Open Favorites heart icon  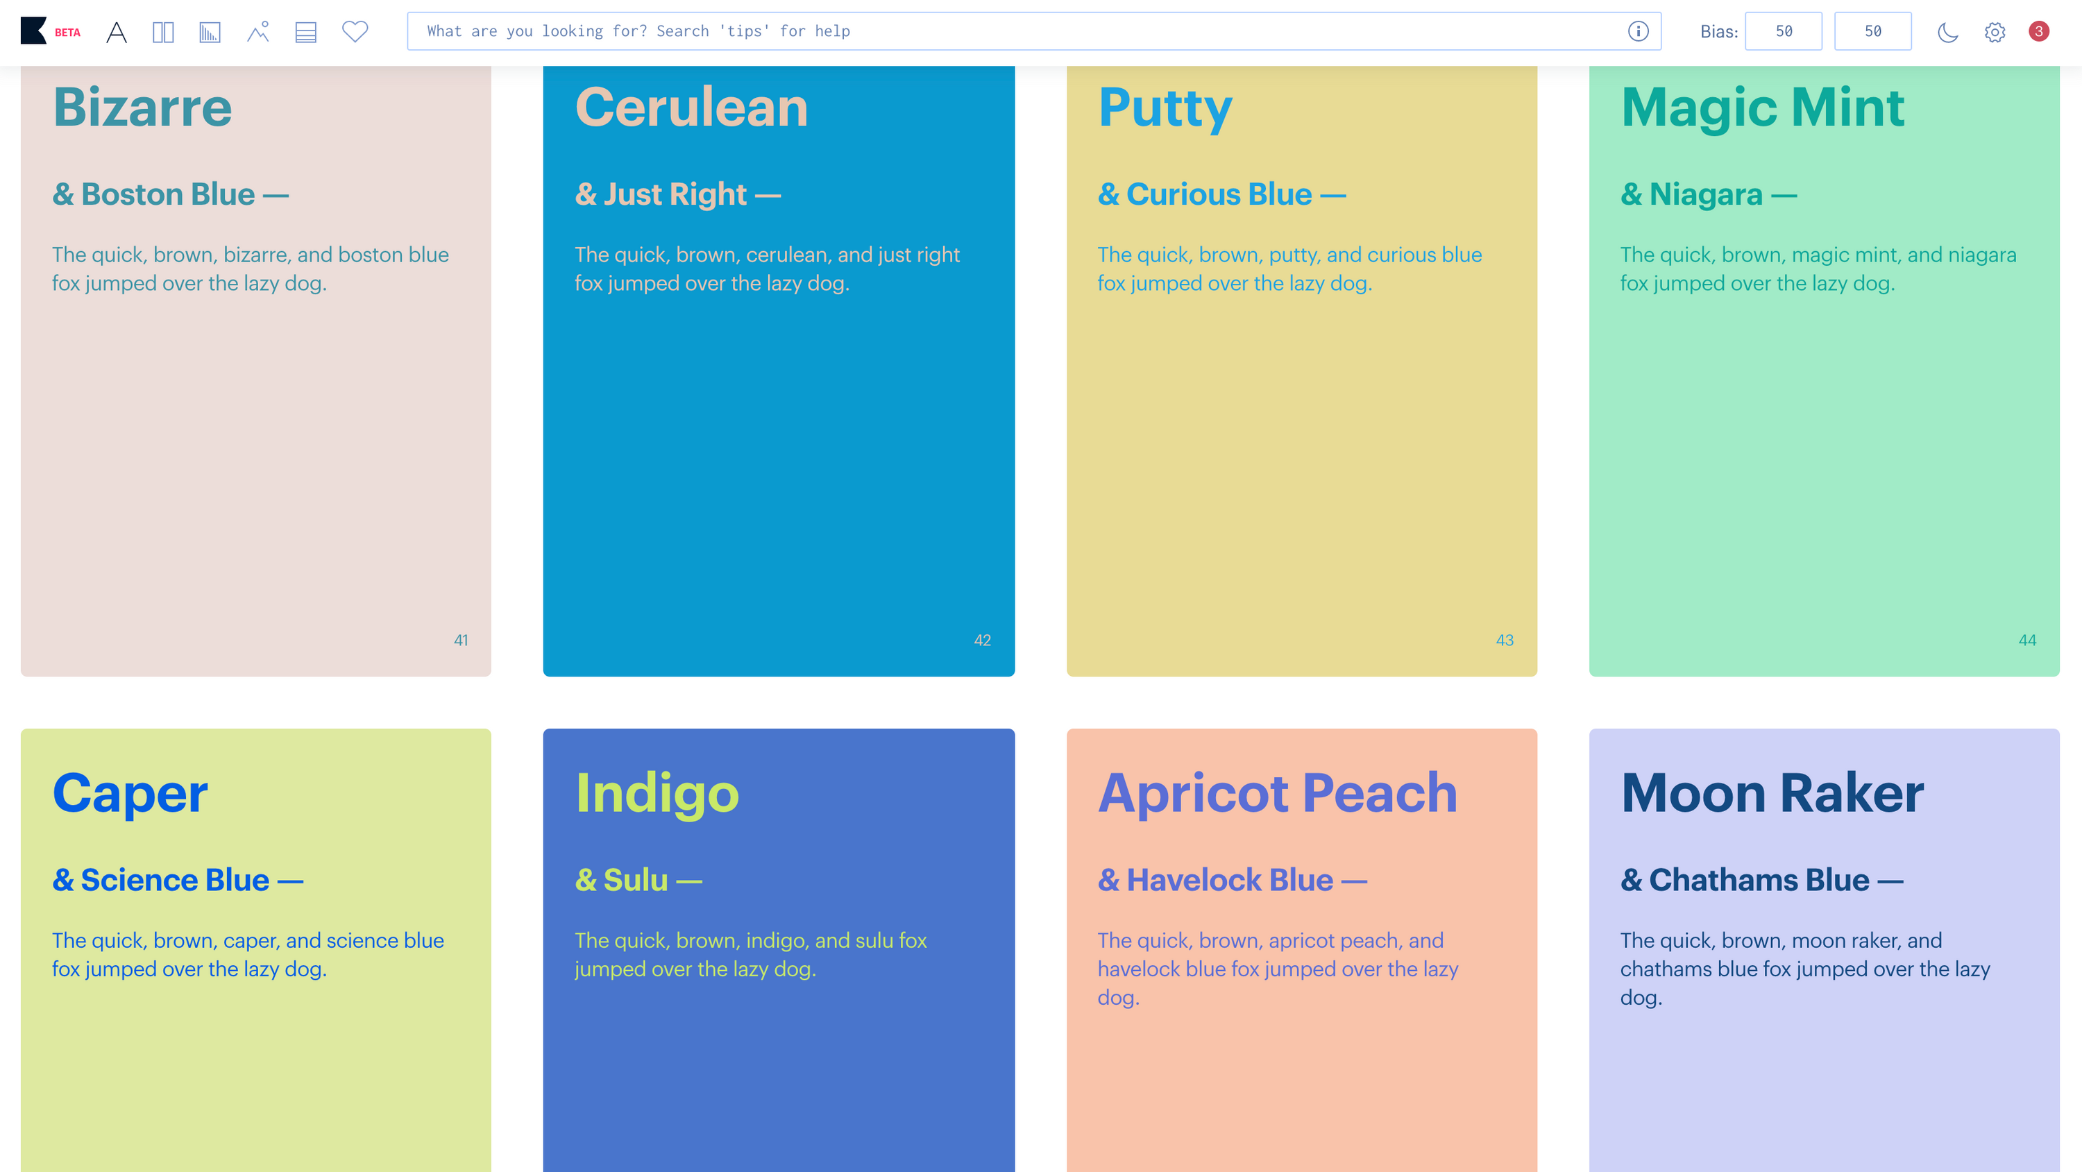(355, 31)
